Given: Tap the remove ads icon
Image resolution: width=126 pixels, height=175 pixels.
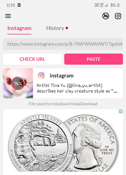Looking at the screenshot, I should click(x=106, y=16).
